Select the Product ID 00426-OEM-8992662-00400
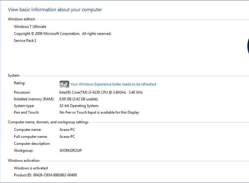This screenshot has height=183, width=249. 55,175
